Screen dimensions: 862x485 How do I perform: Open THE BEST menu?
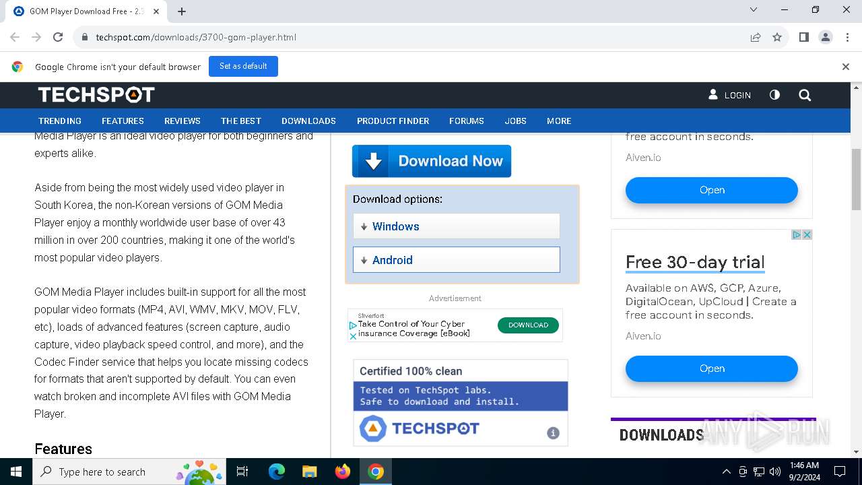point(241,121)
